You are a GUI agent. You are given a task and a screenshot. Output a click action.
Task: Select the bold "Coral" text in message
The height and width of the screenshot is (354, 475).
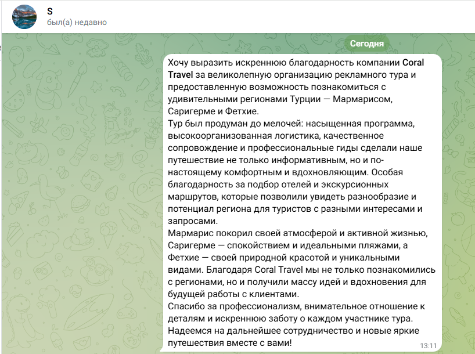click(x=413, y=62)
